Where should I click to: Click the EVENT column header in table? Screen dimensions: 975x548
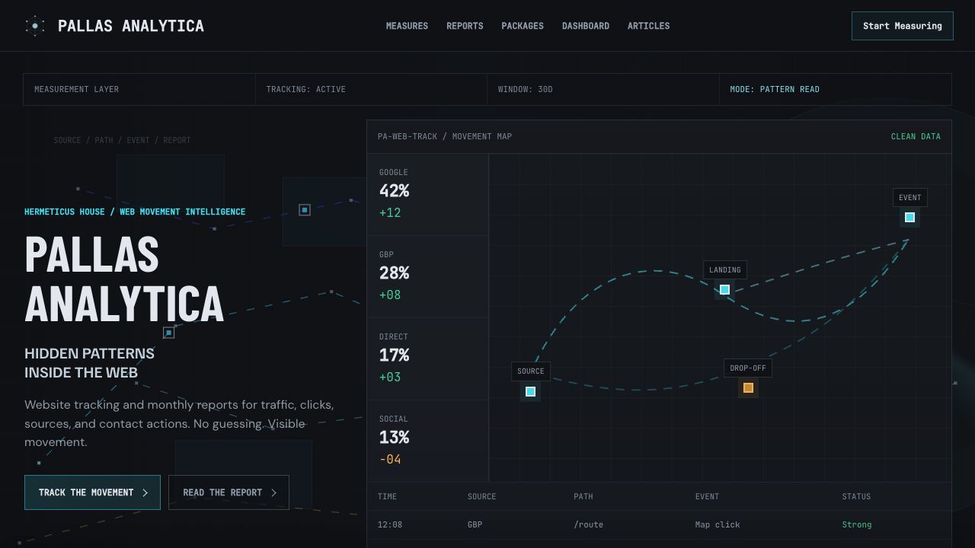[x=707, y=496]
